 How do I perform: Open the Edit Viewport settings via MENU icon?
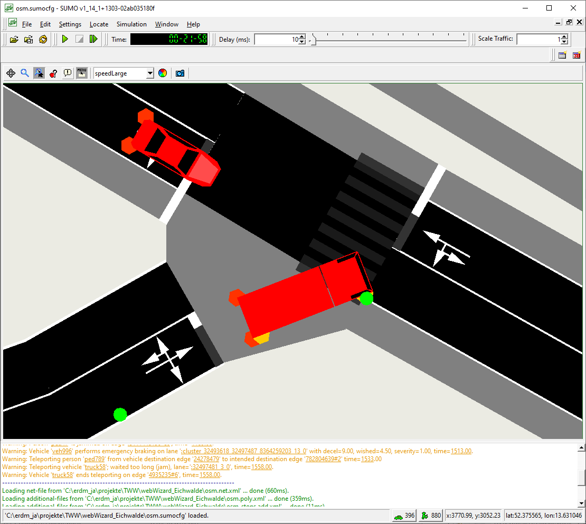pyautogui.click(x=82, y=73)
